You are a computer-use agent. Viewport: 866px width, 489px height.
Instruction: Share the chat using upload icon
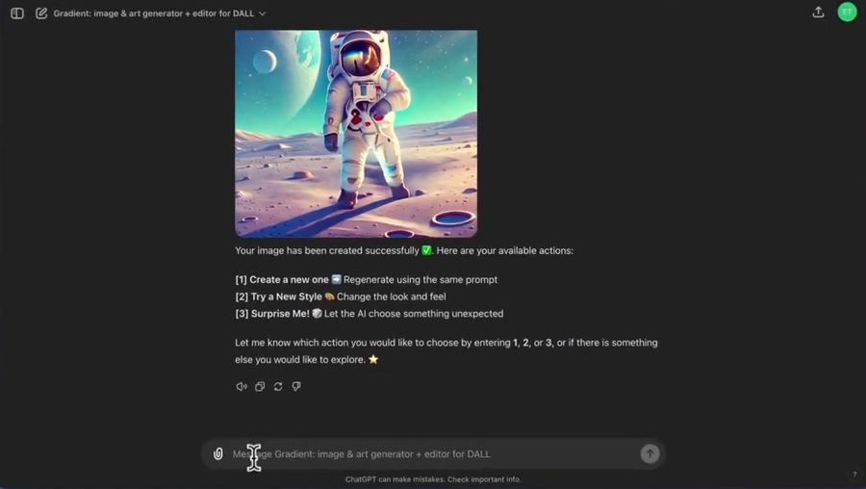(x=819, y=13)
